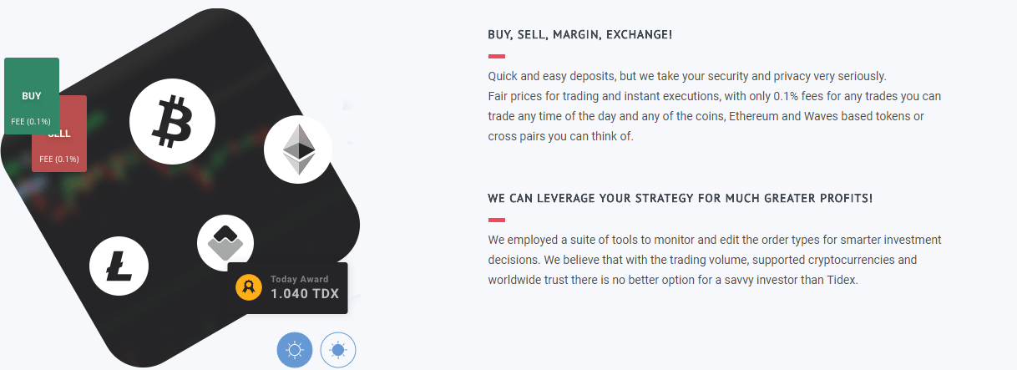
Task: Click the Today Award label
Action: coord(299,279)
